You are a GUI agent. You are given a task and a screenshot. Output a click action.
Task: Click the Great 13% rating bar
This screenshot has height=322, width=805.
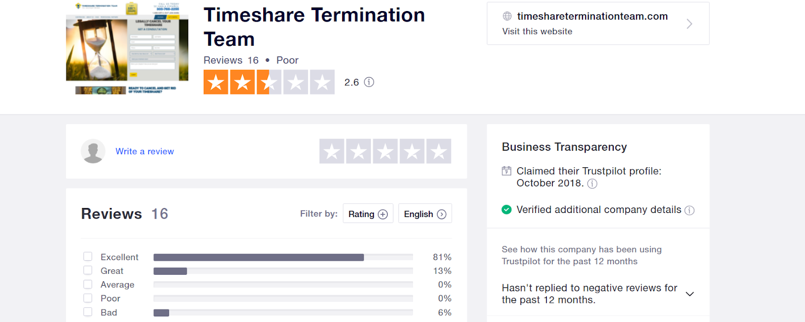pos(283,271)
